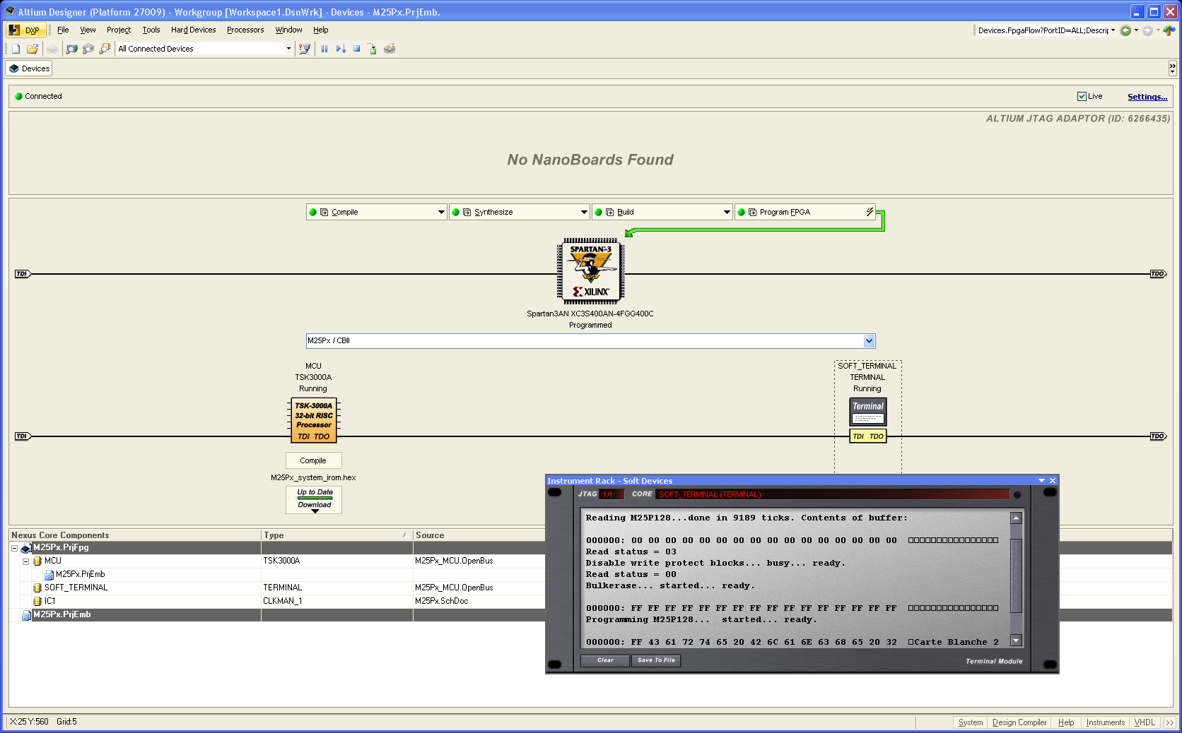Image resolution: width=1182 pixels, height=733 pixels.
Task: Open the address bar history dropdown
Action: 1113,30
